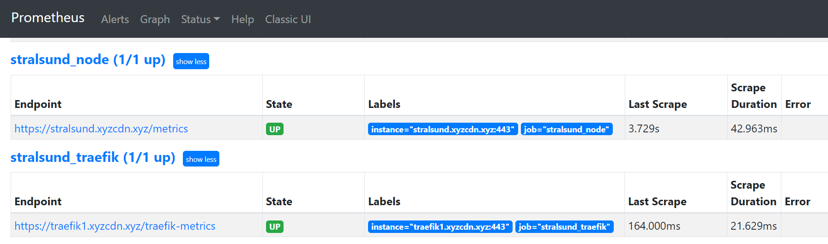
Task: Click the instance="traefik1.xyzcdn.xyz:443" label badge
Action: click(440, 226)
